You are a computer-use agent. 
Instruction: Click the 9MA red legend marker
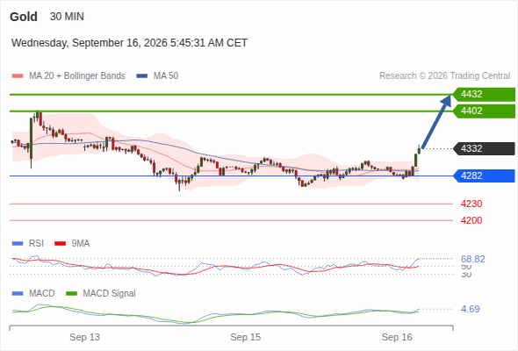pyautogui.click(x=60, y=244)
